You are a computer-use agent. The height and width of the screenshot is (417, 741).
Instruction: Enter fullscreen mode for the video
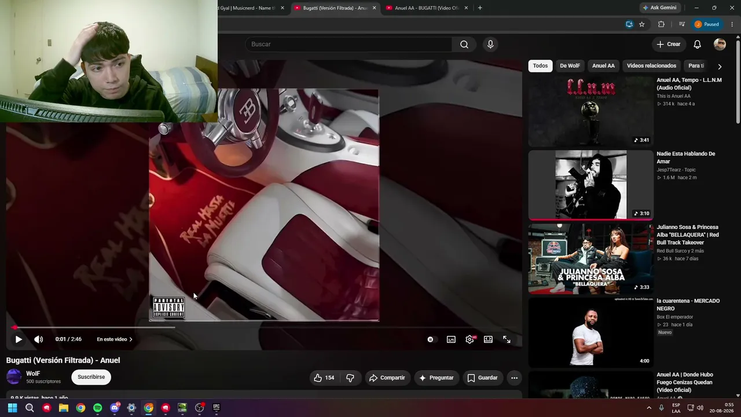[507, 339]
